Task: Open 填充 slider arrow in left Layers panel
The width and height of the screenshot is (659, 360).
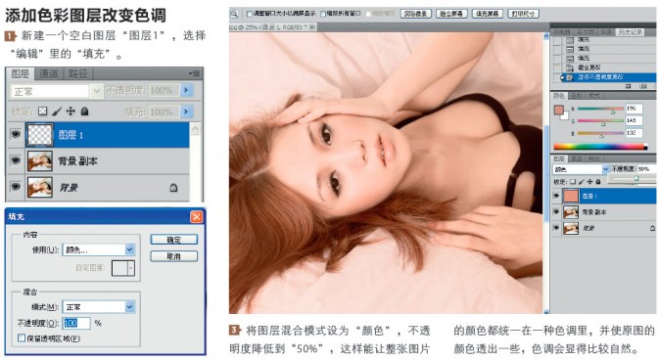Action: 186,112
